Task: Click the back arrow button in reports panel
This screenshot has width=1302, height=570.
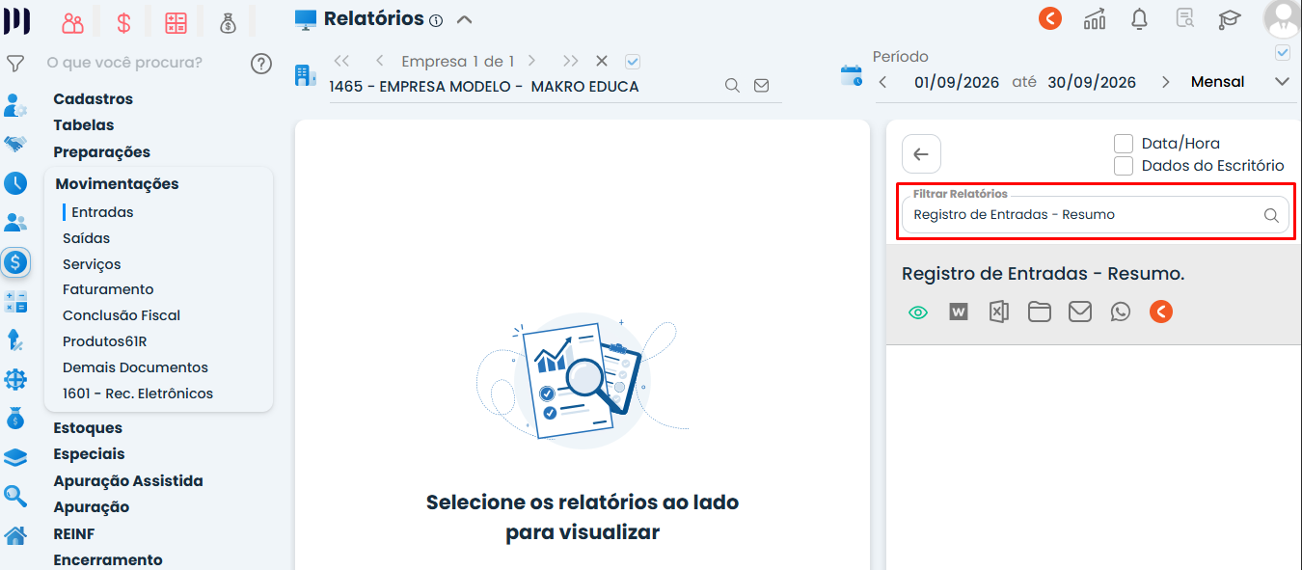Action: [921, 154]
